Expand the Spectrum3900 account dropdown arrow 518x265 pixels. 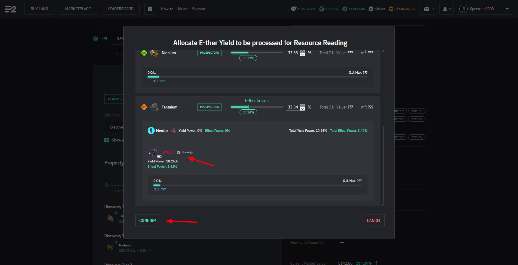tap(507, 9)
